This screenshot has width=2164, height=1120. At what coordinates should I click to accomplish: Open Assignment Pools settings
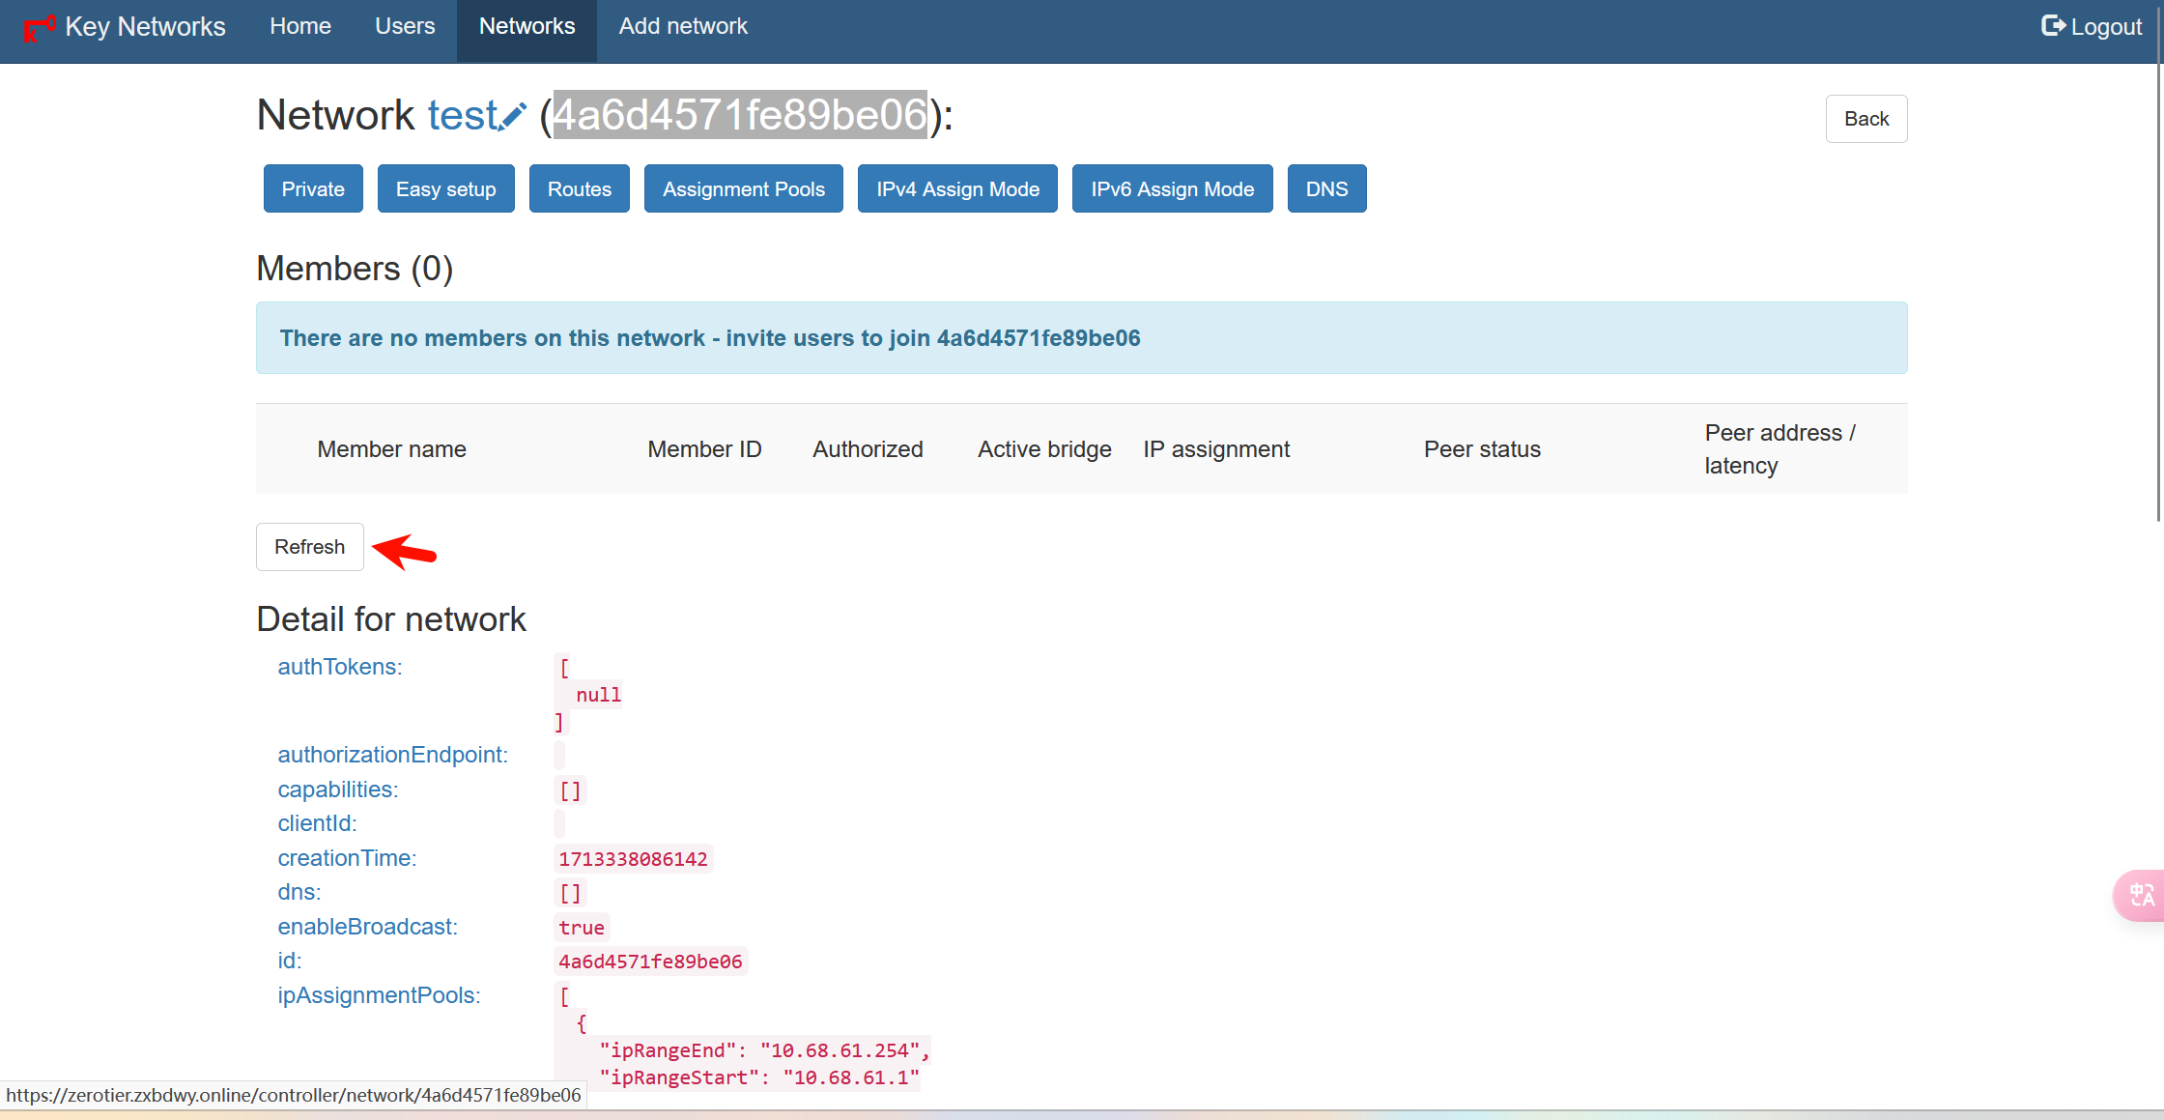743,189
